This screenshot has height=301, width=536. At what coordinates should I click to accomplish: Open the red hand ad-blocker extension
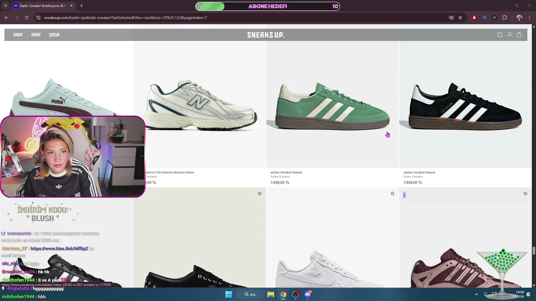point(474,18)
